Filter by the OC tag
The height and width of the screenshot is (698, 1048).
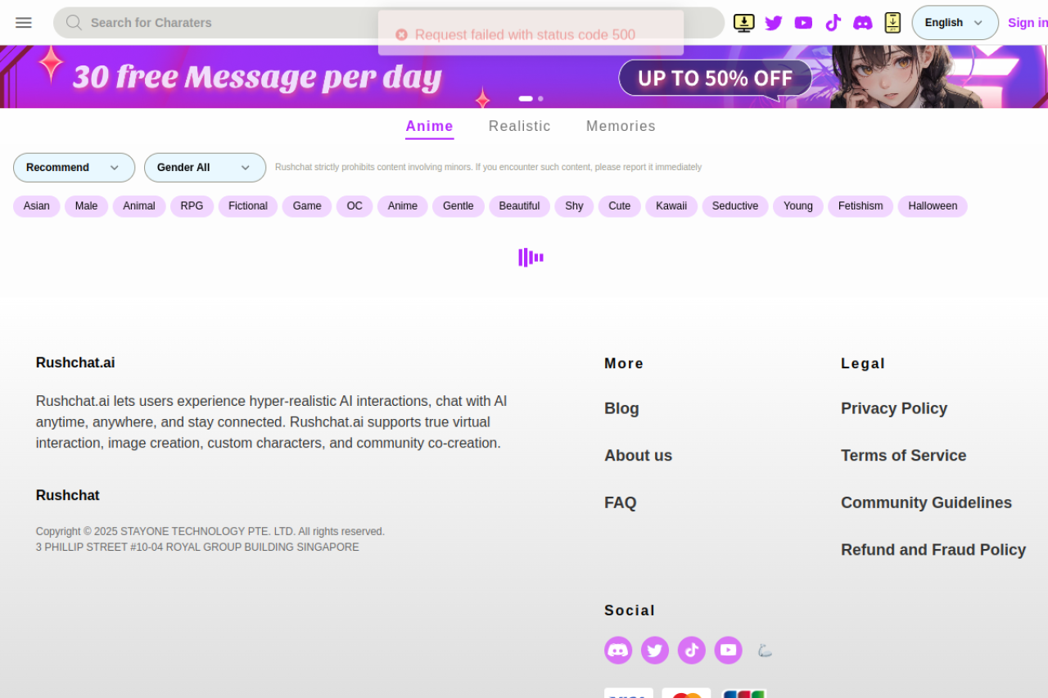[x=355, y=206]
